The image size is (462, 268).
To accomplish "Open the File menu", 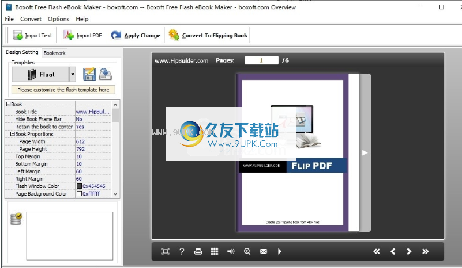I will coord(9,19).
